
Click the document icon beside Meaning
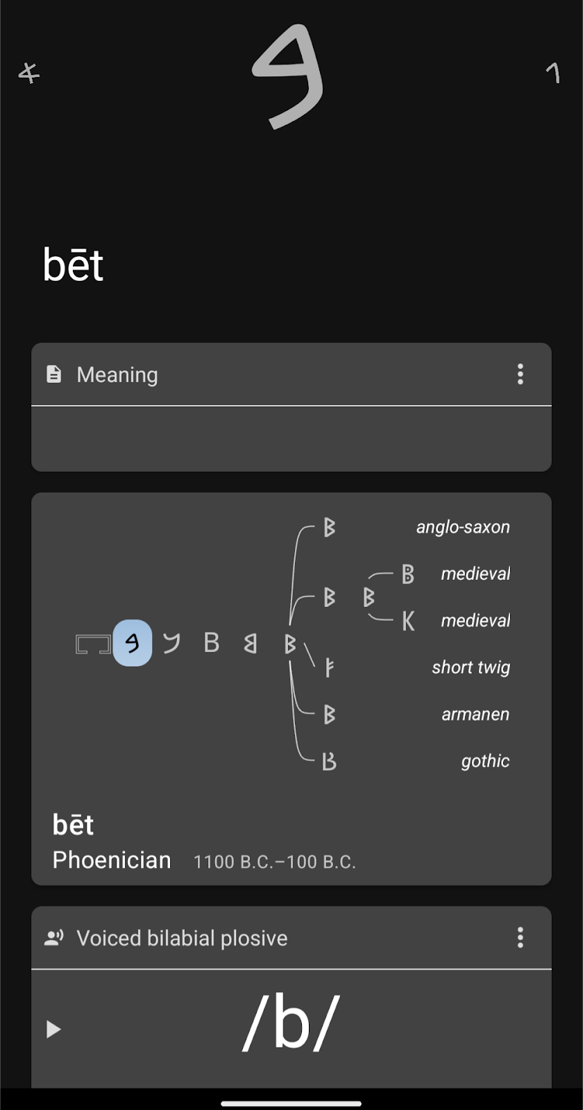point(53,375)
